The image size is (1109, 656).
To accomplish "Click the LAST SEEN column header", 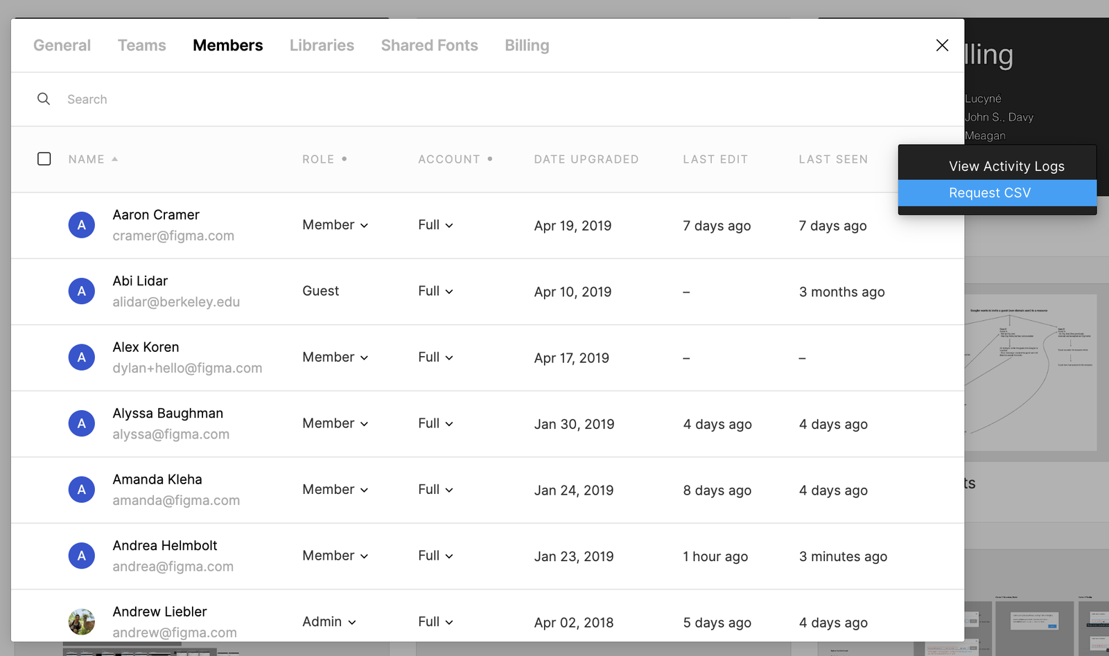I will click(833, 159).
